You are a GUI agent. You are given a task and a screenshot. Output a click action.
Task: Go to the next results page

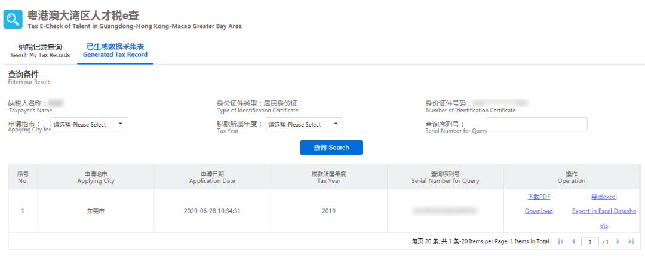click(618, 241)
